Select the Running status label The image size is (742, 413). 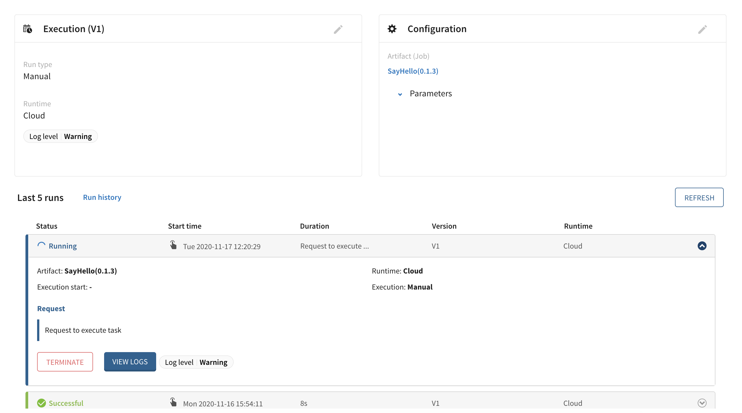pyautogui.click(x=63, y=246)
